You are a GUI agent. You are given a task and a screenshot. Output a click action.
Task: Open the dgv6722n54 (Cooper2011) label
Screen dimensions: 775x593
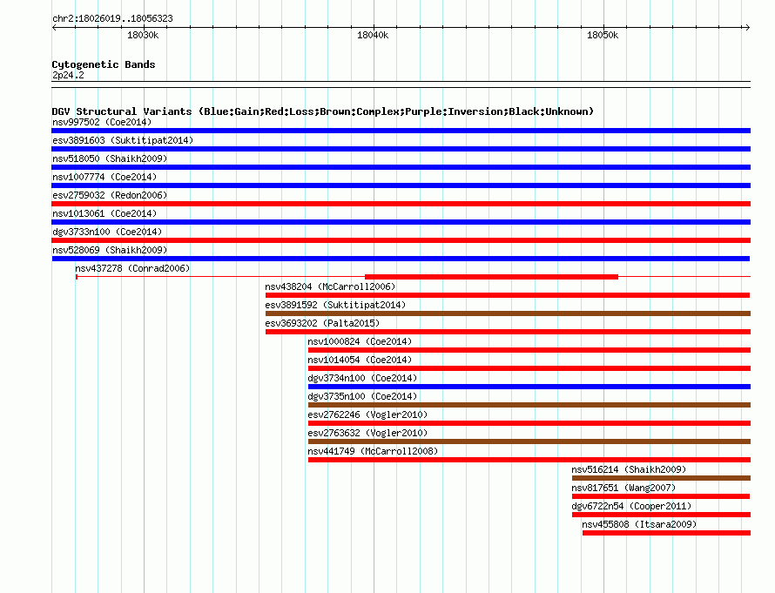point(631,506)
